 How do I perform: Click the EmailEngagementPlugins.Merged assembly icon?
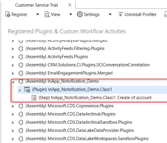pos(21,73)
